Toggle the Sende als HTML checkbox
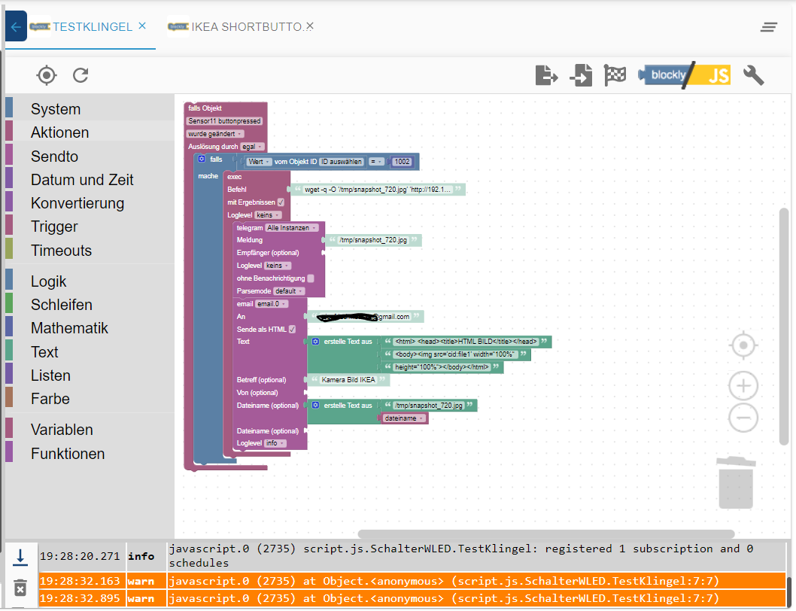The image size is (796, 611). point(292,329)
